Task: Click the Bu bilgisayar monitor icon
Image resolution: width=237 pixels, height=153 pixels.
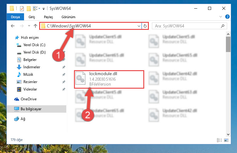Action: point(17,109)
